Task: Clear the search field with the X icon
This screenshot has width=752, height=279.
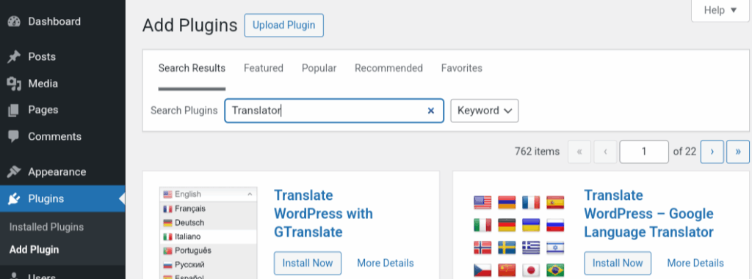Action: (x=430, y=111)
